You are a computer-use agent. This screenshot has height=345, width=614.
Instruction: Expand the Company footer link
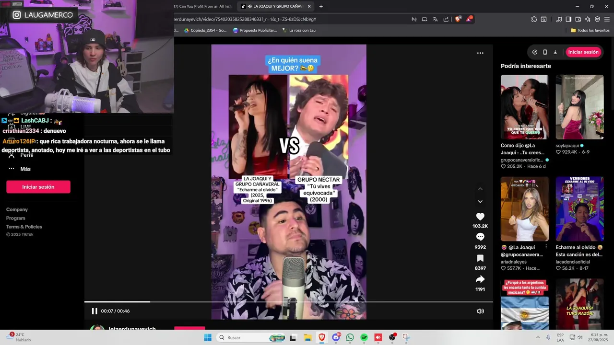pyautogui.click(x=17, y=209)
